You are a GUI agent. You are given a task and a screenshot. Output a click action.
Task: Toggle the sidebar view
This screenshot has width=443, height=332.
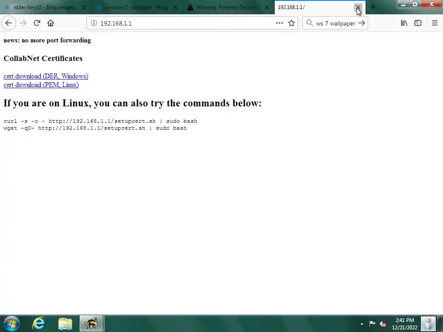(x=418, y=23)
